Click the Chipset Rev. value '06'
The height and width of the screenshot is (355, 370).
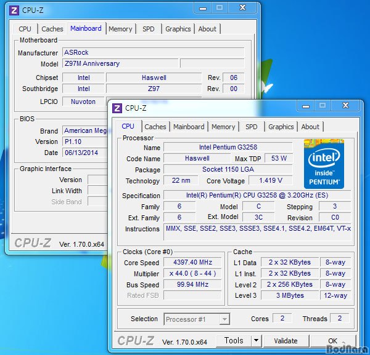pyautogui.click(x=234, y=78)
